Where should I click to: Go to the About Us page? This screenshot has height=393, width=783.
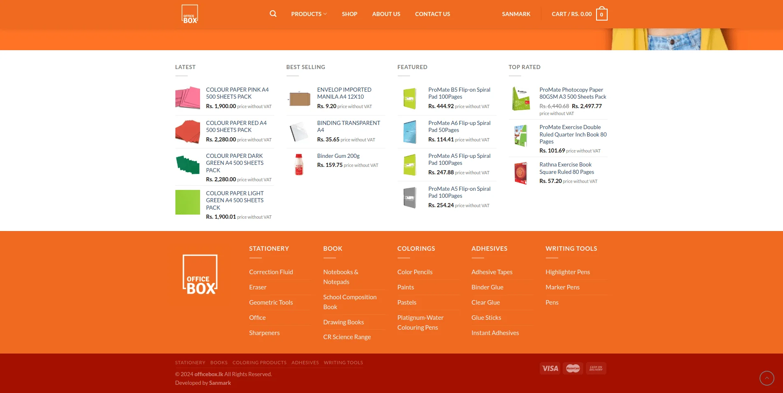pyautogui.click(x=386, y=14)
